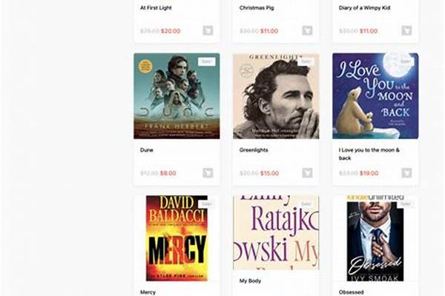Screen dimensions: 445x296
Task: Open I Love You to the Moon cover
Action: pos(375,96)
